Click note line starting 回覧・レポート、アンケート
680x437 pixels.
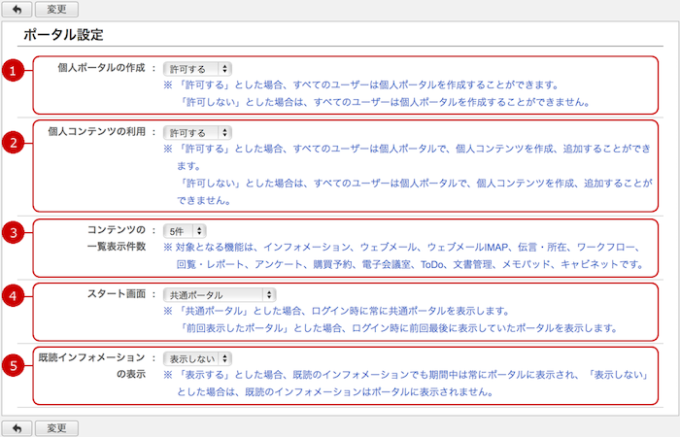coord(410,264)
